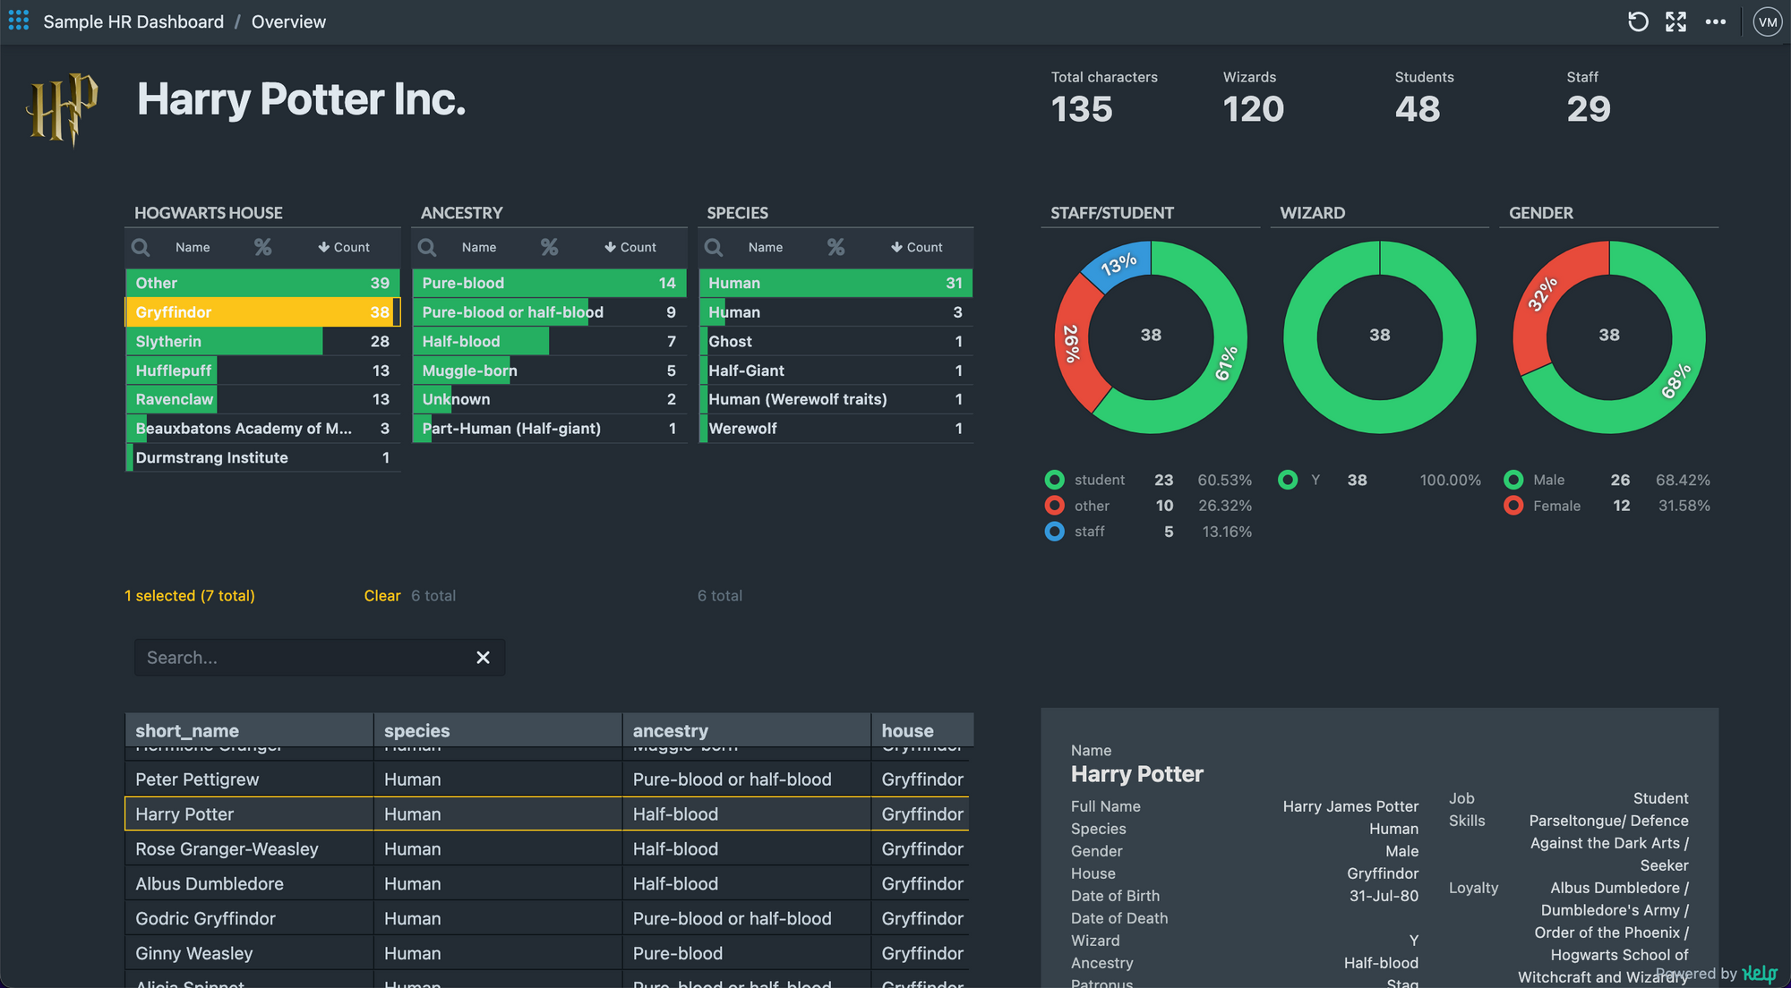Click the VM user avatar
This screenshot has width=1791, height=988.
tap(1767, 21)
